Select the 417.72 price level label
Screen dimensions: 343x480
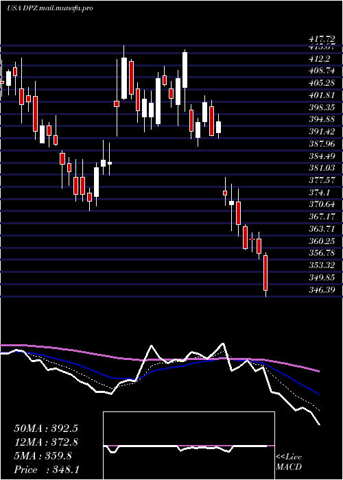click(321, 39)
